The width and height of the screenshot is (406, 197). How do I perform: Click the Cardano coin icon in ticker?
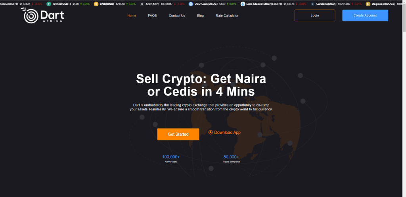(312, 4)
